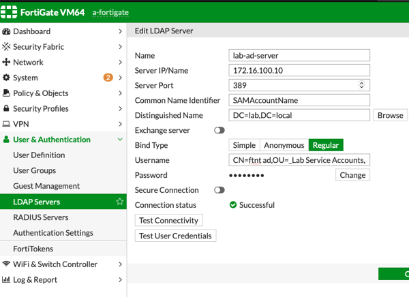Viewport: 409px width, 297px height.
Task: Click the System gear icon
Action: [x=7, y=78]
